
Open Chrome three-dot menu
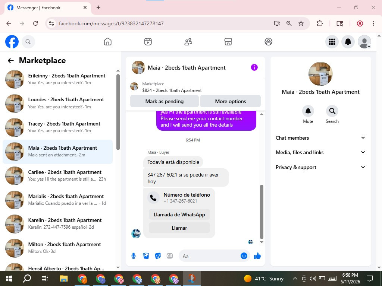tap(373, 23)
